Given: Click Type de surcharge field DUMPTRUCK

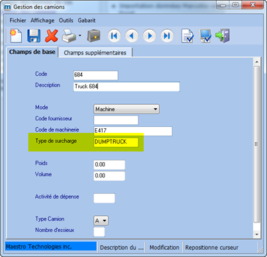Looking at the screenshot, I should pos(116,142).
